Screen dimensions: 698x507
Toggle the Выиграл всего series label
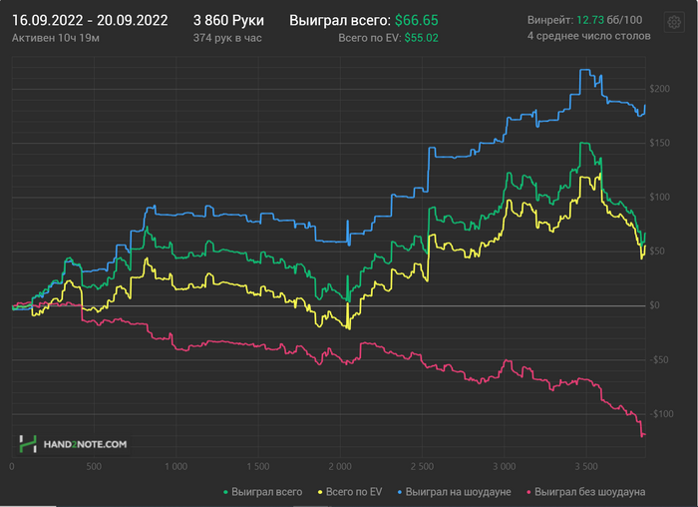pyautogui.click(x=266, y=492)
